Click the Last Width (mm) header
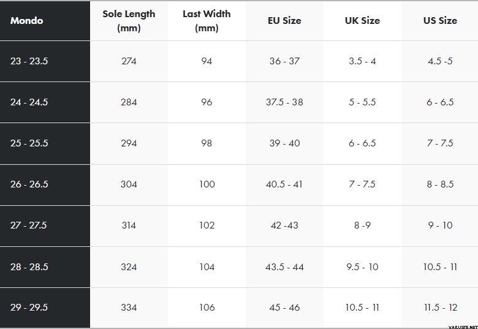This screenshot has height=329, width=478. tap(207, 21)
